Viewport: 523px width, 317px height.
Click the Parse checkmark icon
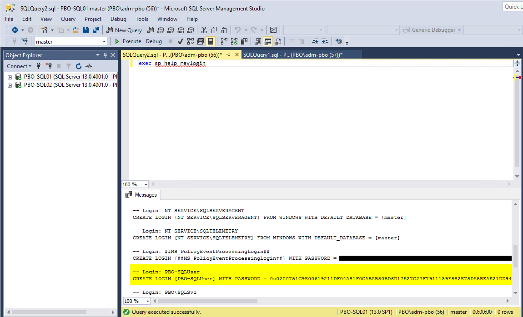pos(181,41)
